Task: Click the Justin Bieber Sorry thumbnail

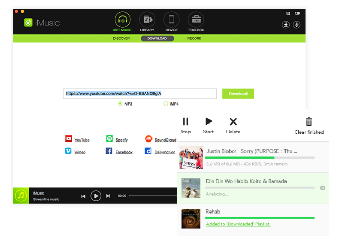Action: click(x=191, y=157)
